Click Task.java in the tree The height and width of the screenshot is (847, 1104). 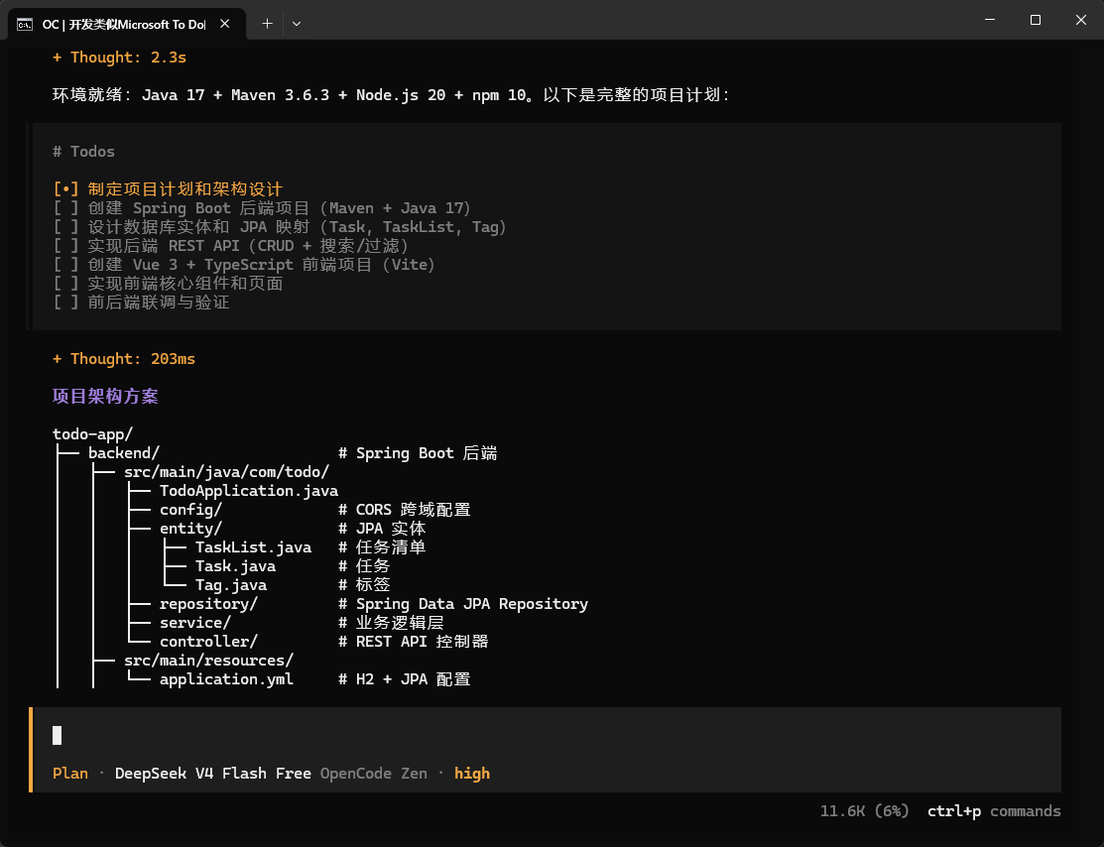235,566
